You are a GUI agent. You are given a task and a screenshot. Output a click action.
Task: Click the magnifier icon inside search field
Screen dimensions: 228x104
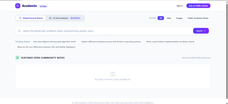pos(19,31)
